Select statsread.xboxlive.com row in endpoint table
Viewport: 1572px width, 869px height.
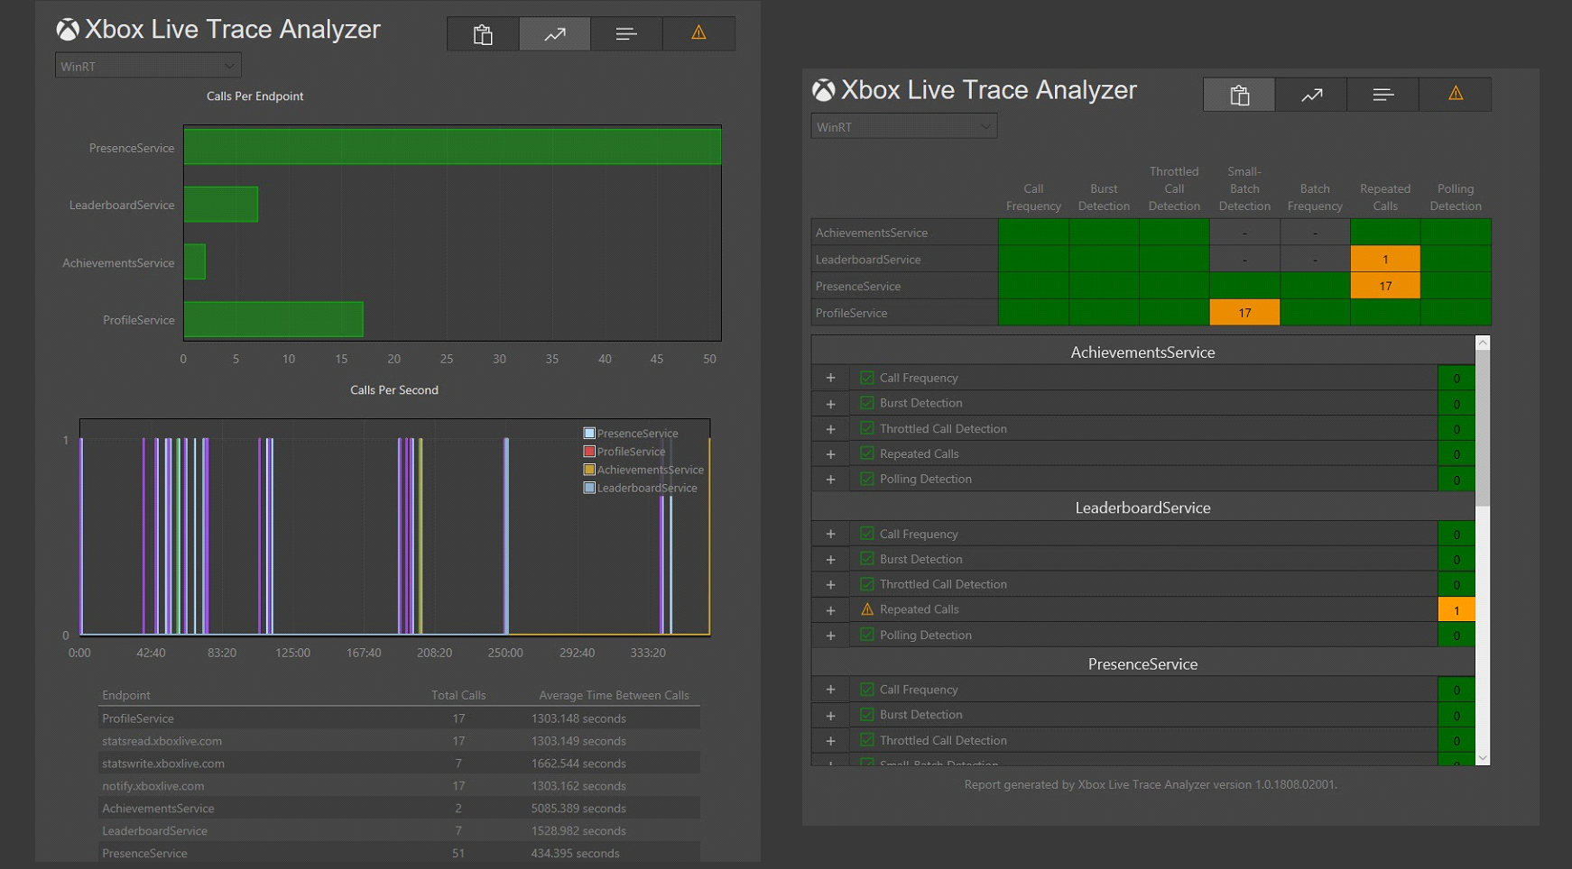pyautogui.click(x=399, y=741)
